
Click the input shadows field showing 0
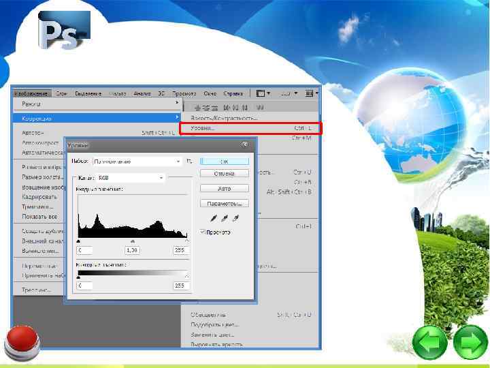84,250
